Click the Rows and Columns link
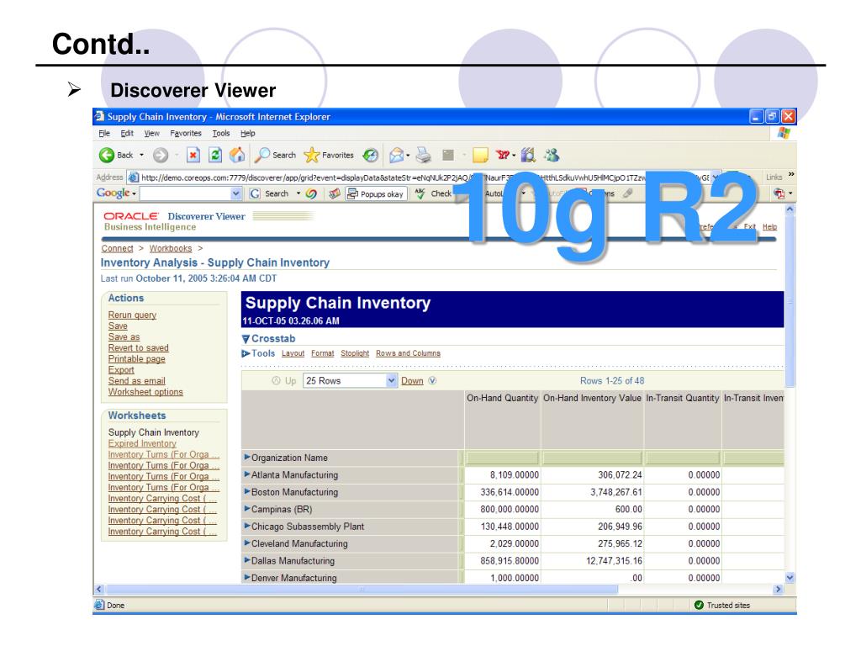This screenshot has height=646, width=861. [408, 354]
